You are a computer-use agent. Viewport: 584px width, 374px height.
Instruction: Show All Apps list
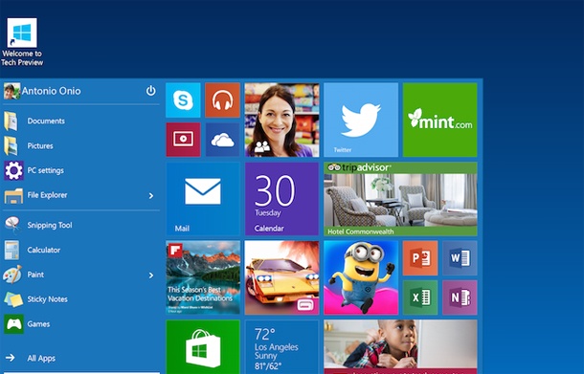coord(81,358)
